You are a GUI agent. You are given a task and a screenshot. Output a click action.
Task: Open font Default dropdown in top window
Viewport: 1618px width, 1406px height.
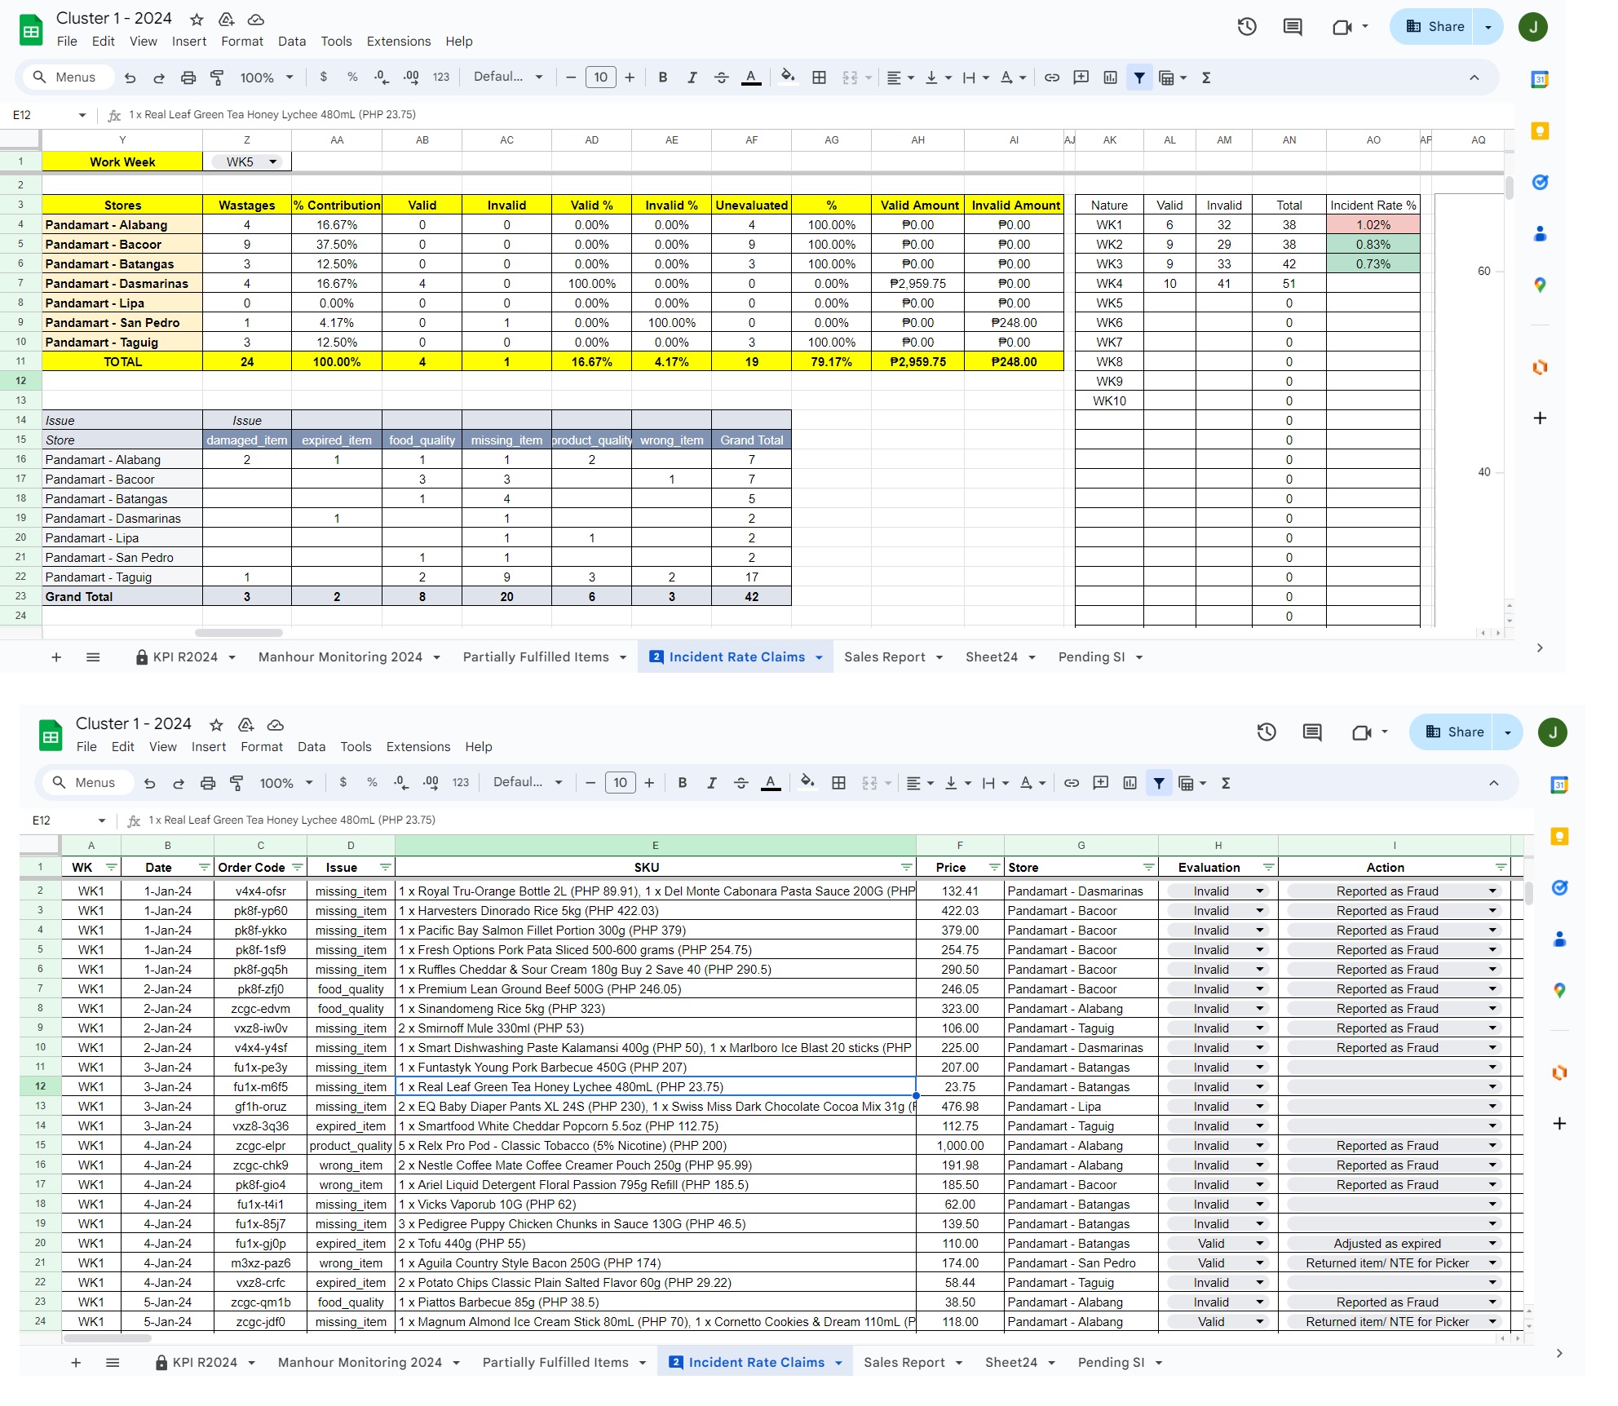508,77
